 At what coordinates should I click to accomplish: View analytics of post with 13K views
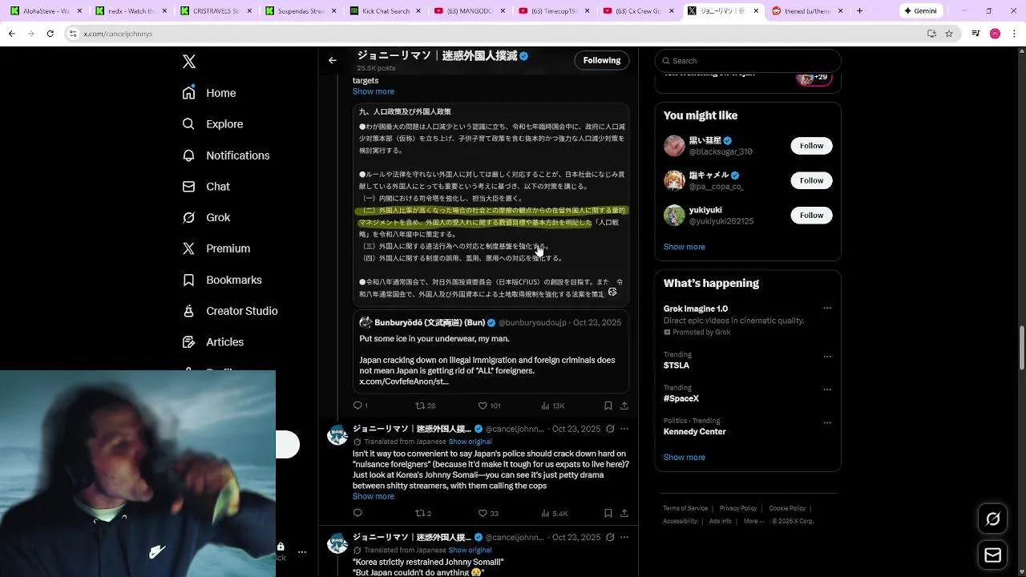coord(553,406)
